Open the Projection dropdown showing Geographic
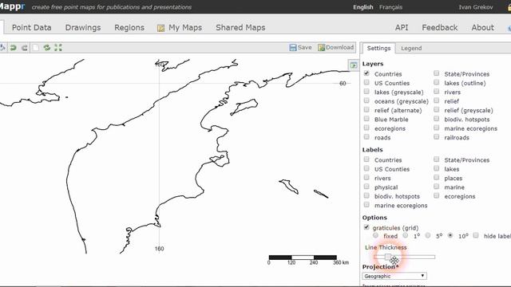This screenshot has height=287, width=511. 394,276
